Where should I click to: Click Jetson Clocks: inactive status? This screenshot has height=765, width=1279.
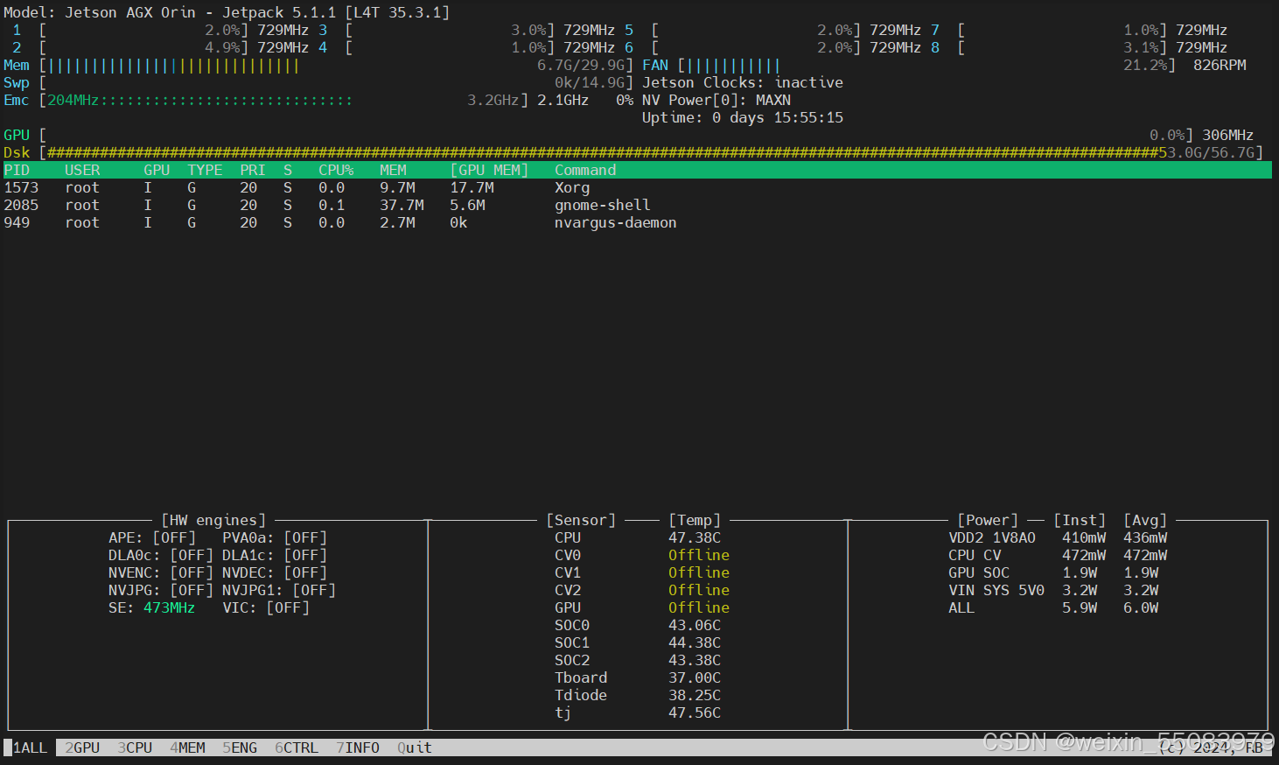(x=743, y=82)
